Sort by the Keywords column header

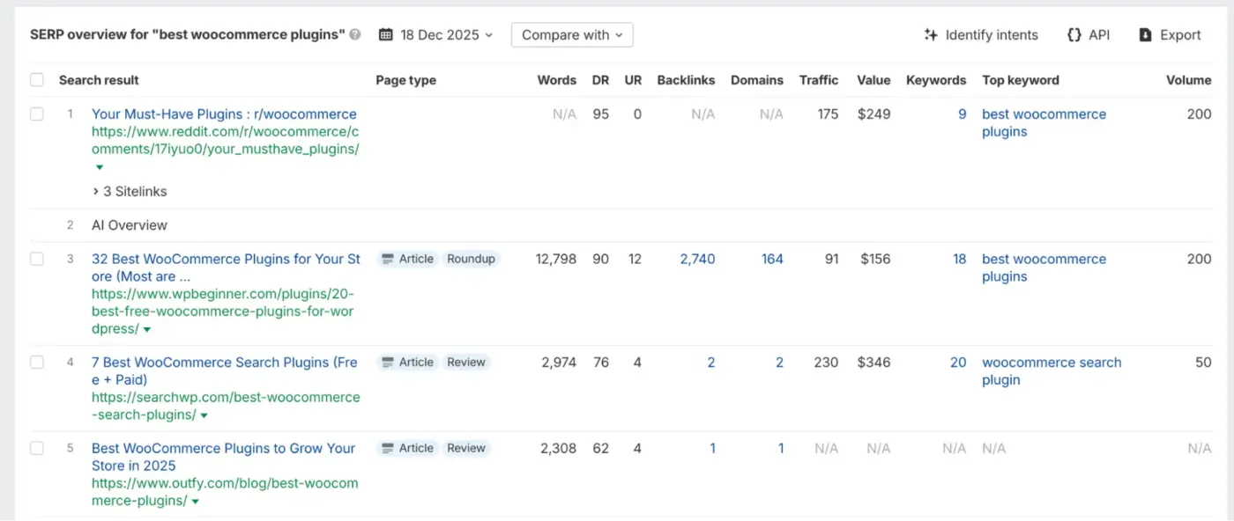[936, 80]
